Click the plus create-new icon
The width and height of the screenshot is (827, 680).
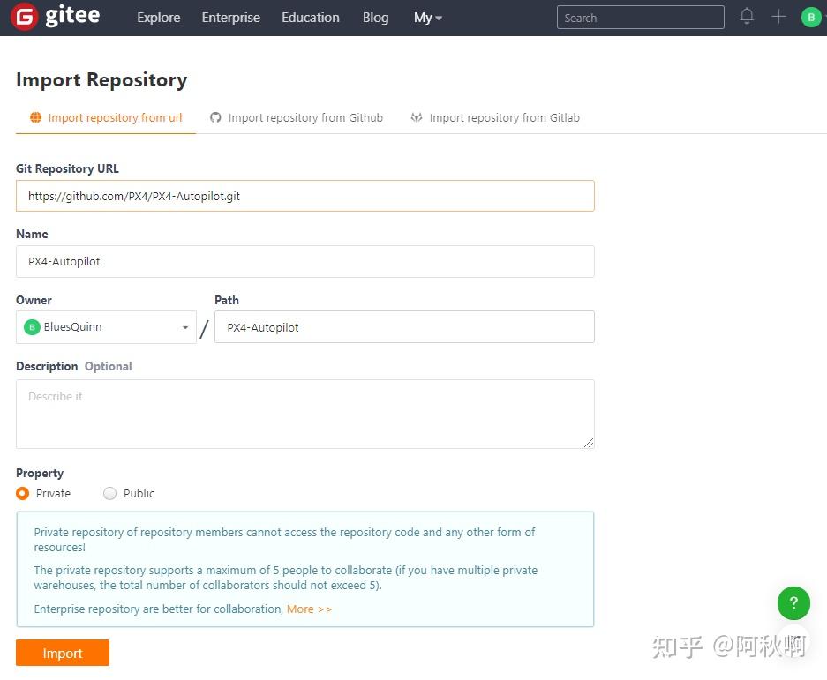(778, 17)
